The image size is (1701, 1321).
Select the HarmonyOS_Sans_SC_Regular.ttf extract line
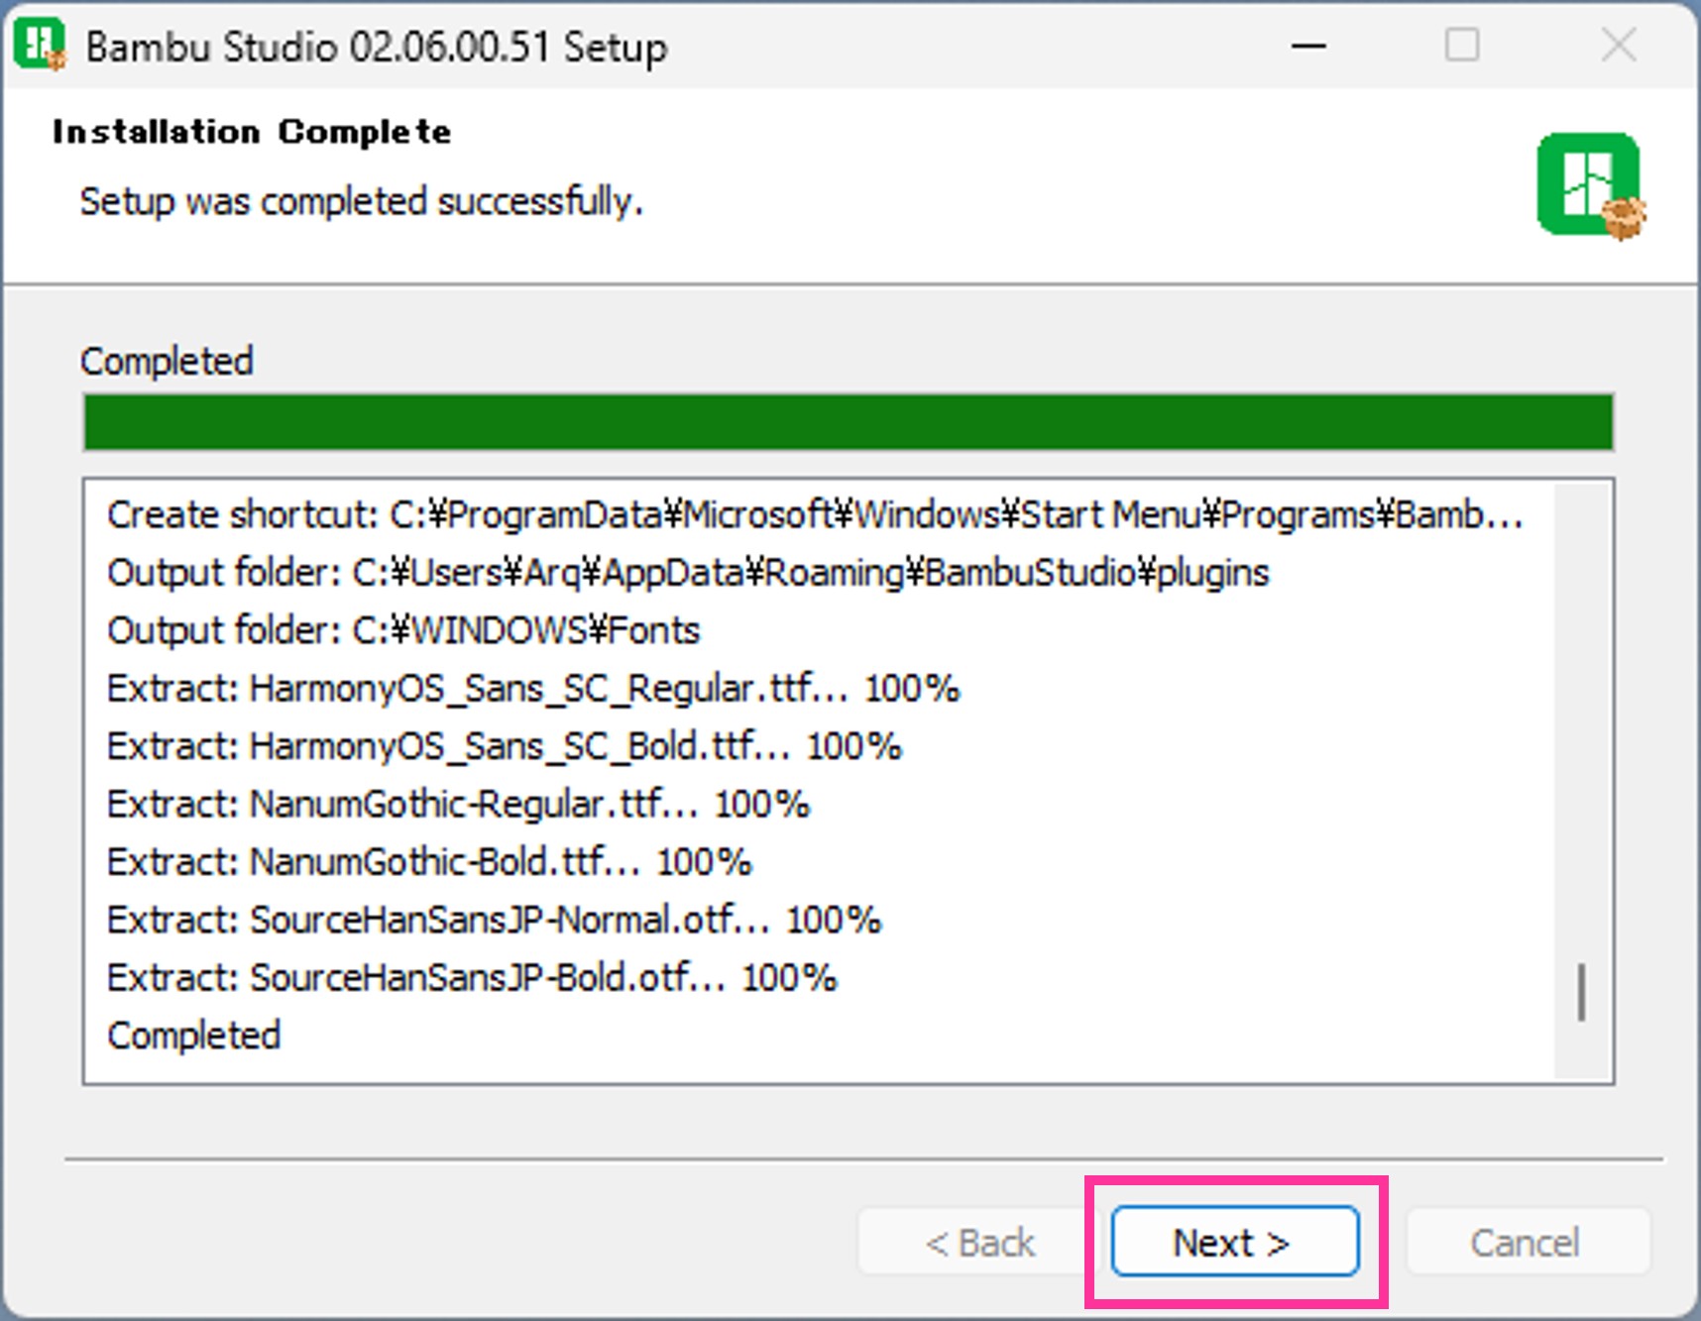[x=533, y=689]
